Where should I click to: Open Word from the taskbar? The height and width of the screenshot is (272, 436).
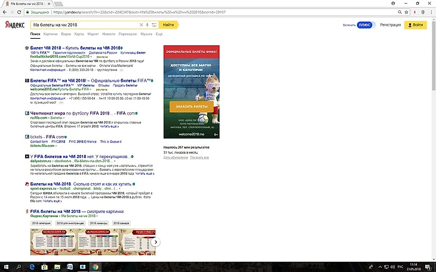pos(70,267)
